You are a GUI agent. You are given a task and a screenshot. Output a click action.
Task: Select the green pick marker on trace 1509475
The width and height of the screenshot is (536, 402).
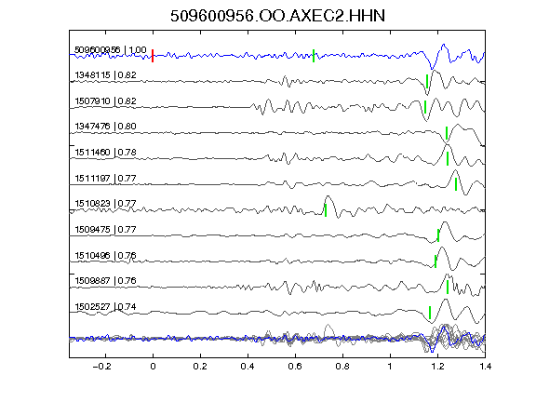[438, 235]
